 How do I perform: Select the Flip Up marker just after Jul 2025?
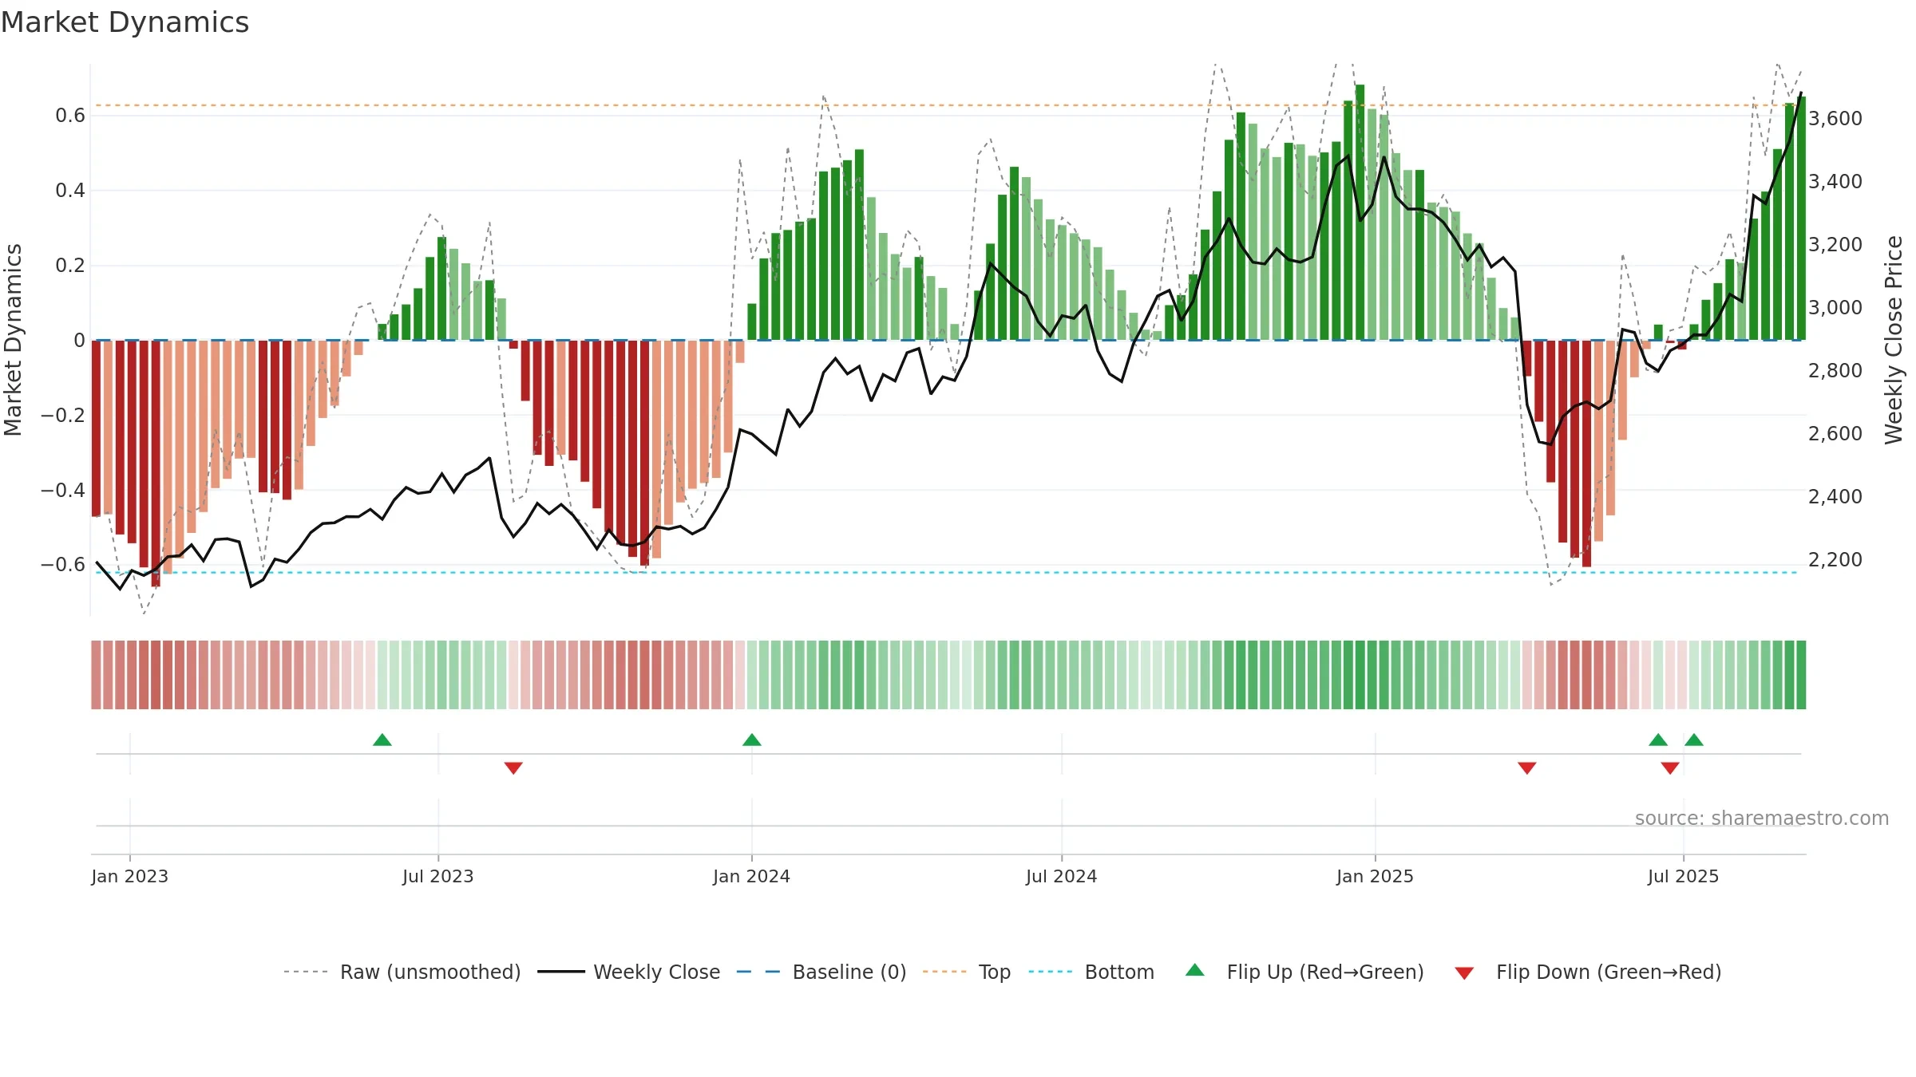pos(1694,740)
